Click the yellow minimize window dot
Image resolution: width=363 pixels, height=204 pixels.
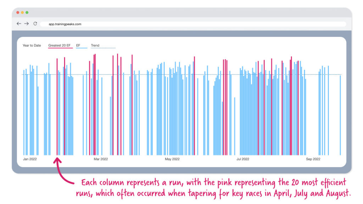pos(22,12)
